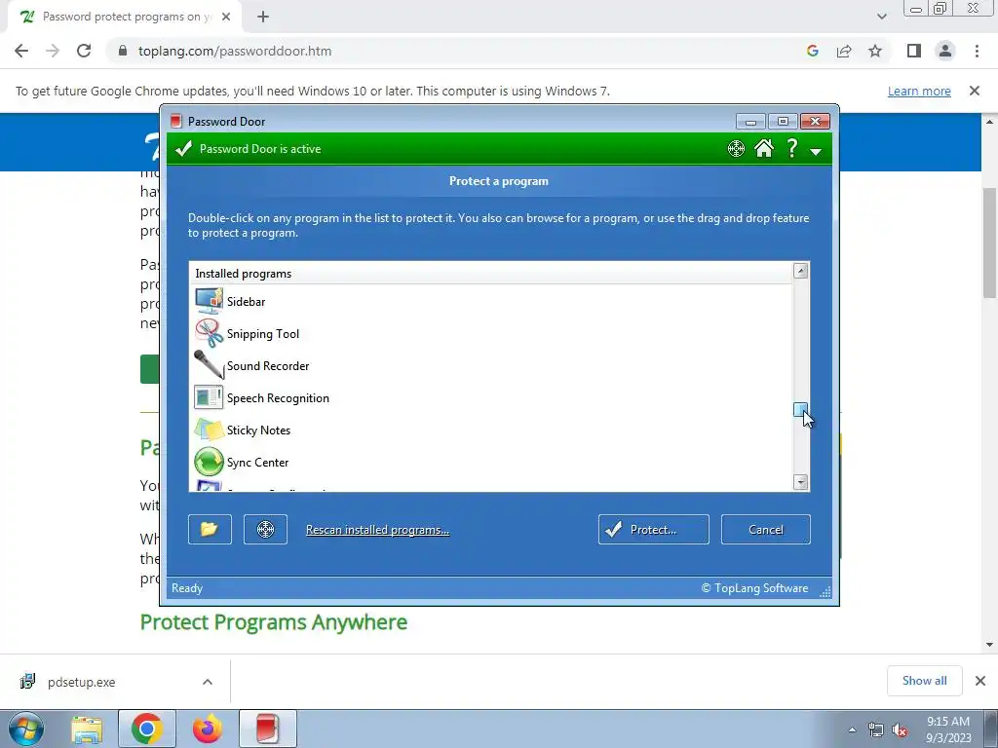This screenshot has width=998, height=748.
Task: Click the crosshair drag-target button near Rescan
Action: pyautogui.click(x=265, y=529)
